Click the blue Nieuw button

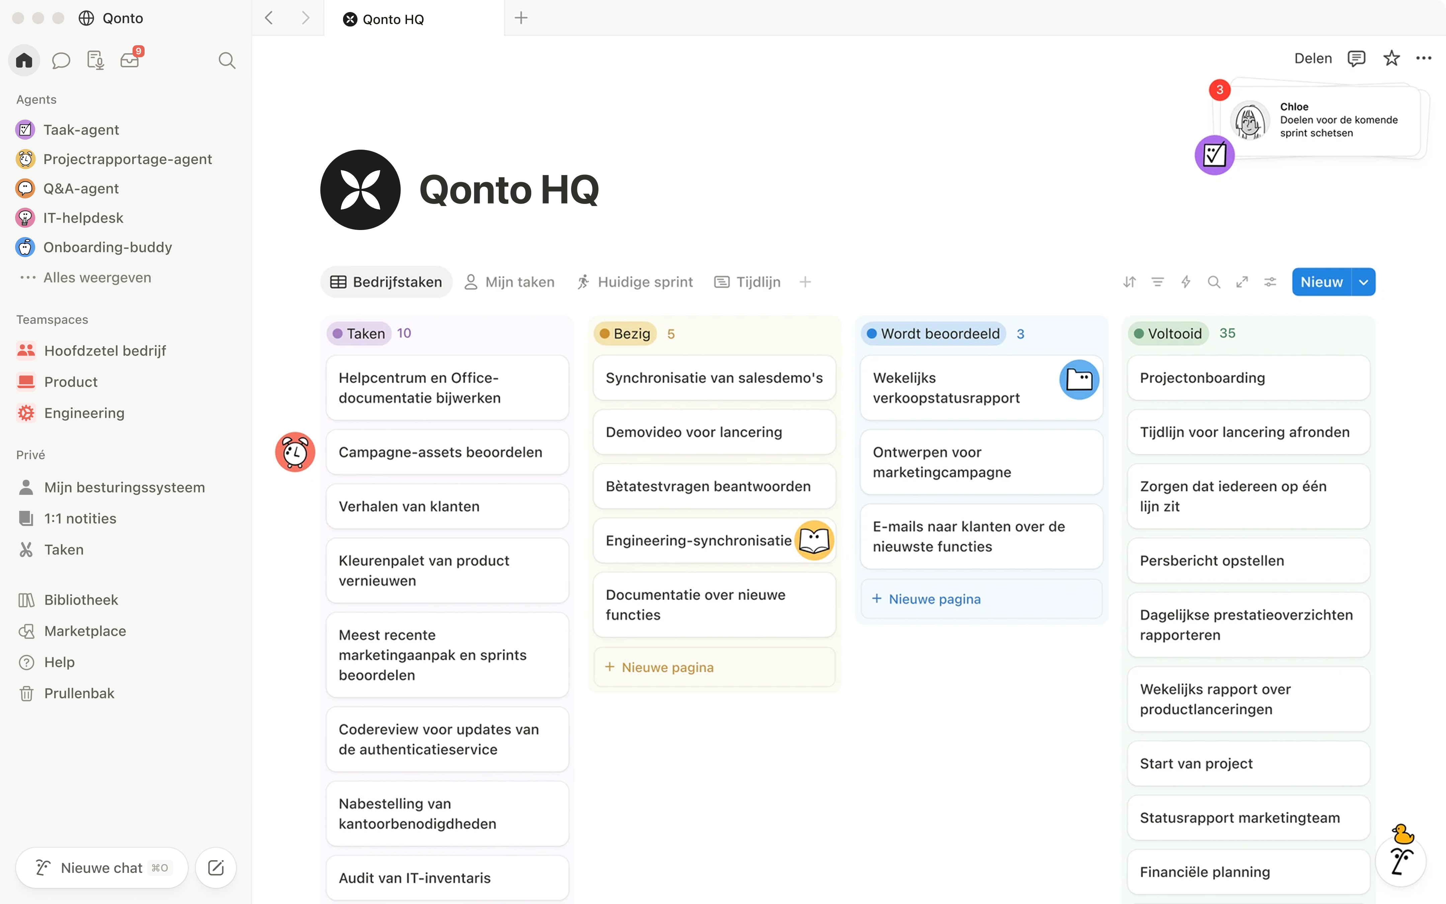click(1322, 282)
